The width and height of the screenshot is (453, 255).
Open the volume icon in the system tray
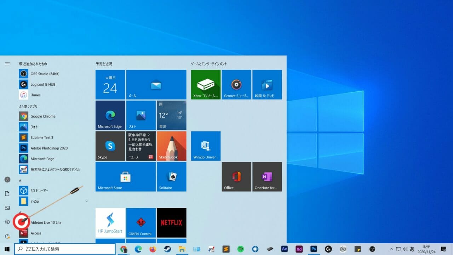[405, 249]
